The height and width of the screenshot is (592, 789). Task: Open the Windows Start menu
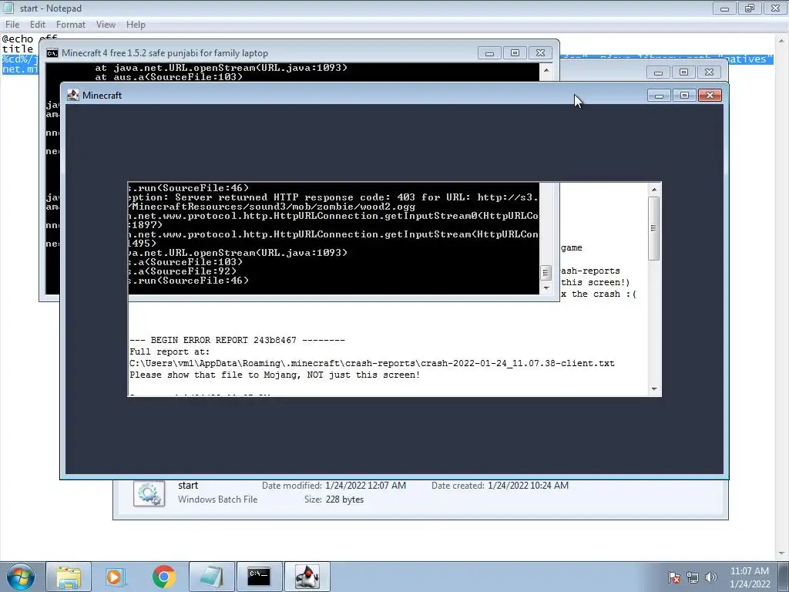(x=20, y=577)
